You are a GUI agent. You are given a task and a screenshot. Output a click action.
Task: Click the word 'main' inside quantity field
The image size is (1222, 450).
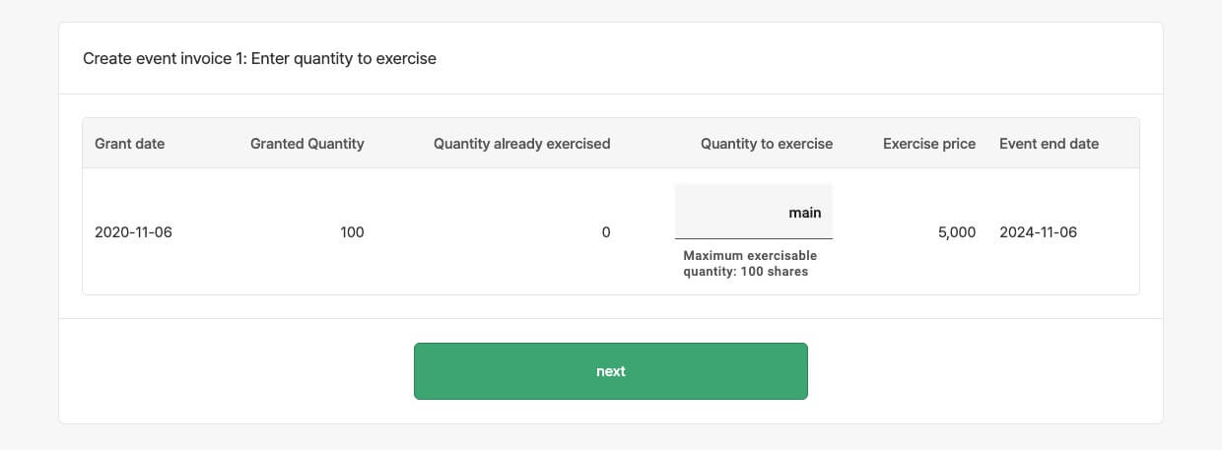click(804, 213)
